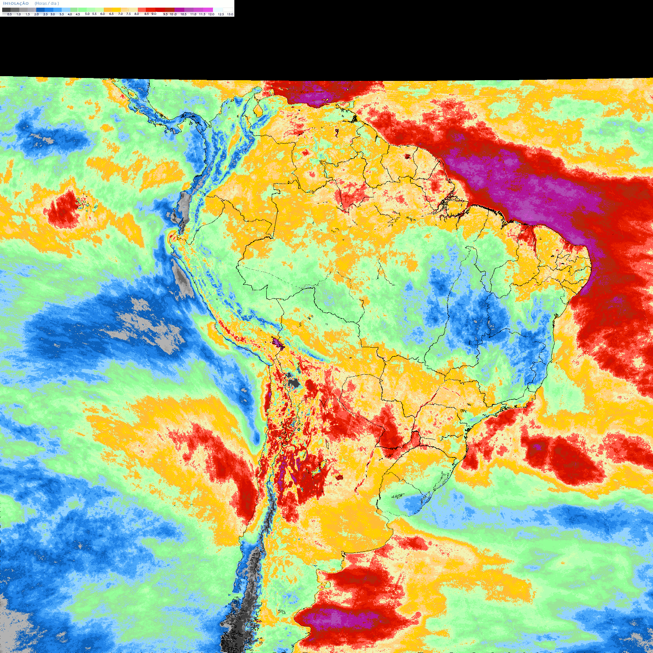Click the 8.5 legend value

pyautogui.click(x=147, y=14)
